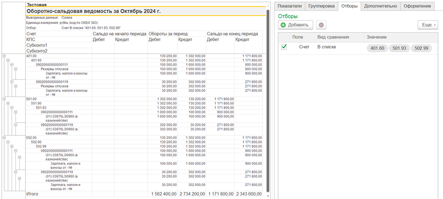Select the total credit turnover 2 734 200,00
The image size is (443, 199).
click(192, 194)
